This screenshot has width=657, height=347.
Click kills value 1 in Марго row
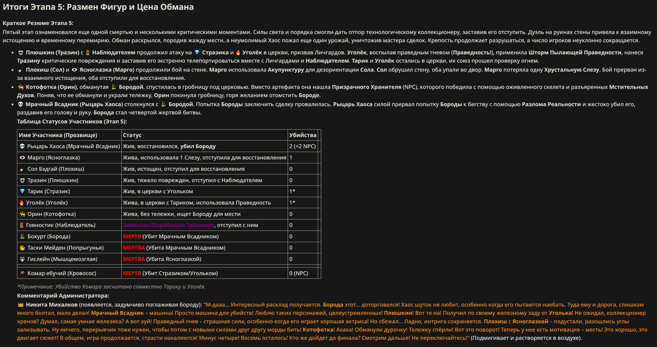point(291,158)
